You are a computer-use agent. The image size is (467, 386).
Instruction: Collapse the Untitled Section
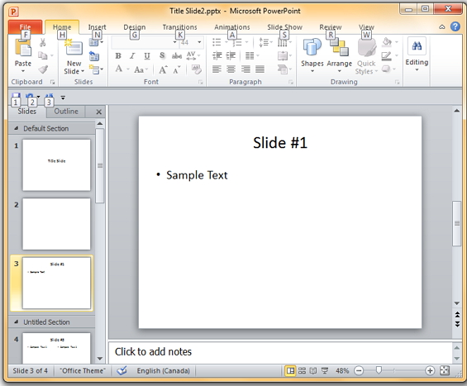[x=17, y=322]
